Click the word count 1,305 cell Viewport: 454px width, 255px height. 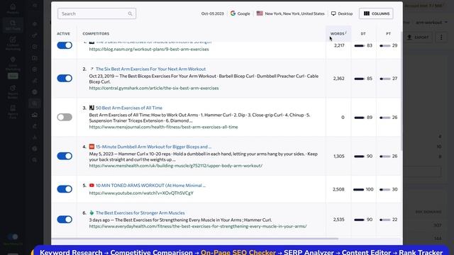tap(339, 156)
